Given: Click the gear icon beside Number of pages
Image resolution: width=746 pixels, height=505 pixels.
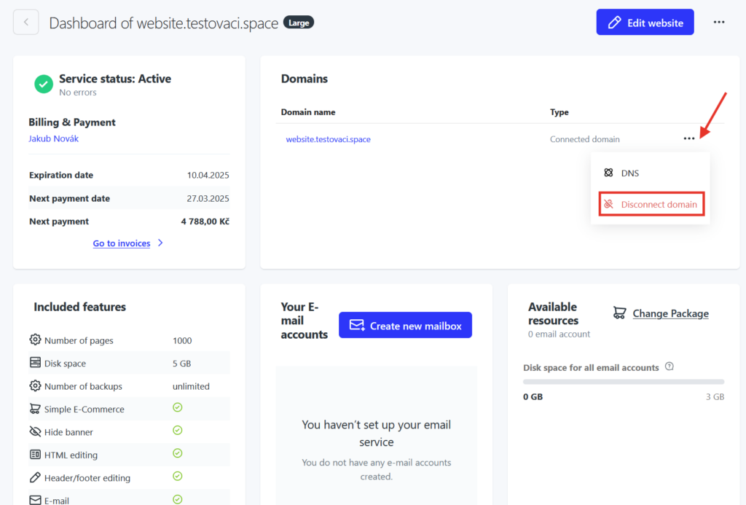Looking at the screenshot, I should tap(35, 340).
